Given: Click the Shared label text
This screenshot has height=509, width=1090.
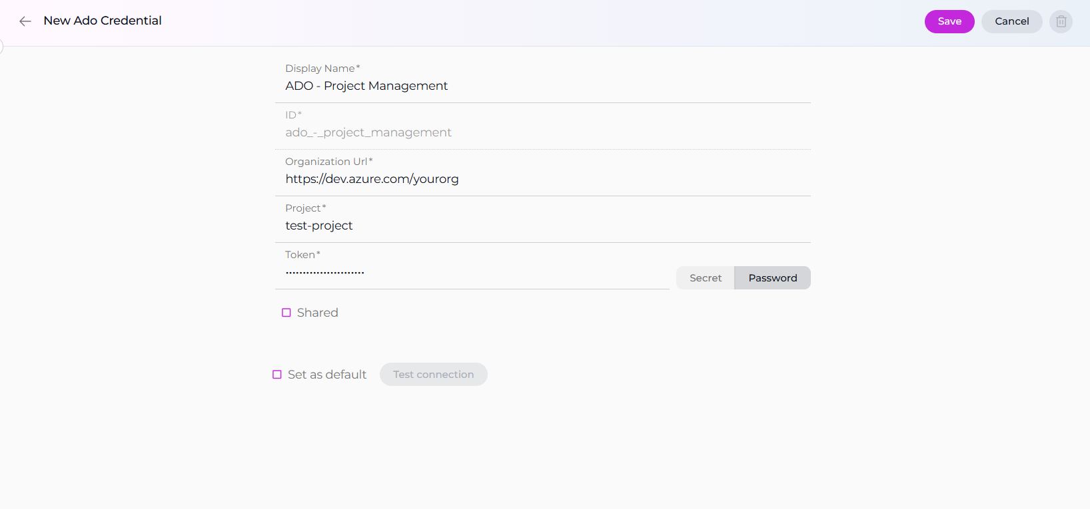Looking at the screenshot, I should coord(317,313).
